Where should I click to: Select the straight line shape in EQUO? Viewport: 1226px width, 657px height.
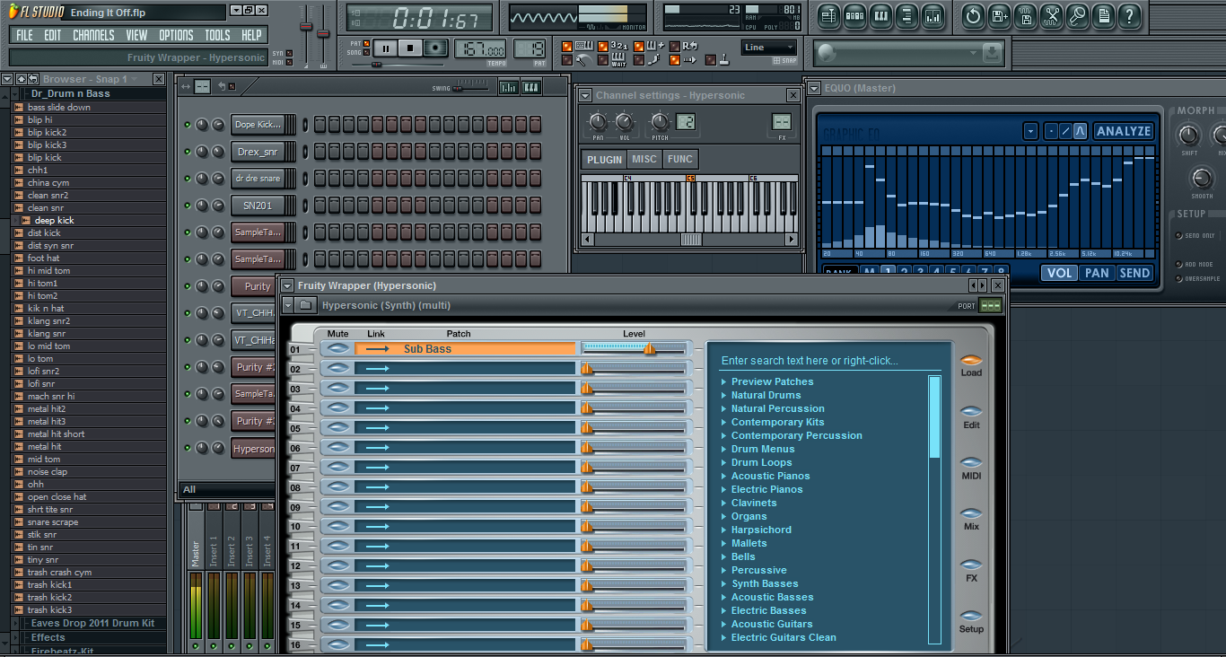point(1065,131)
